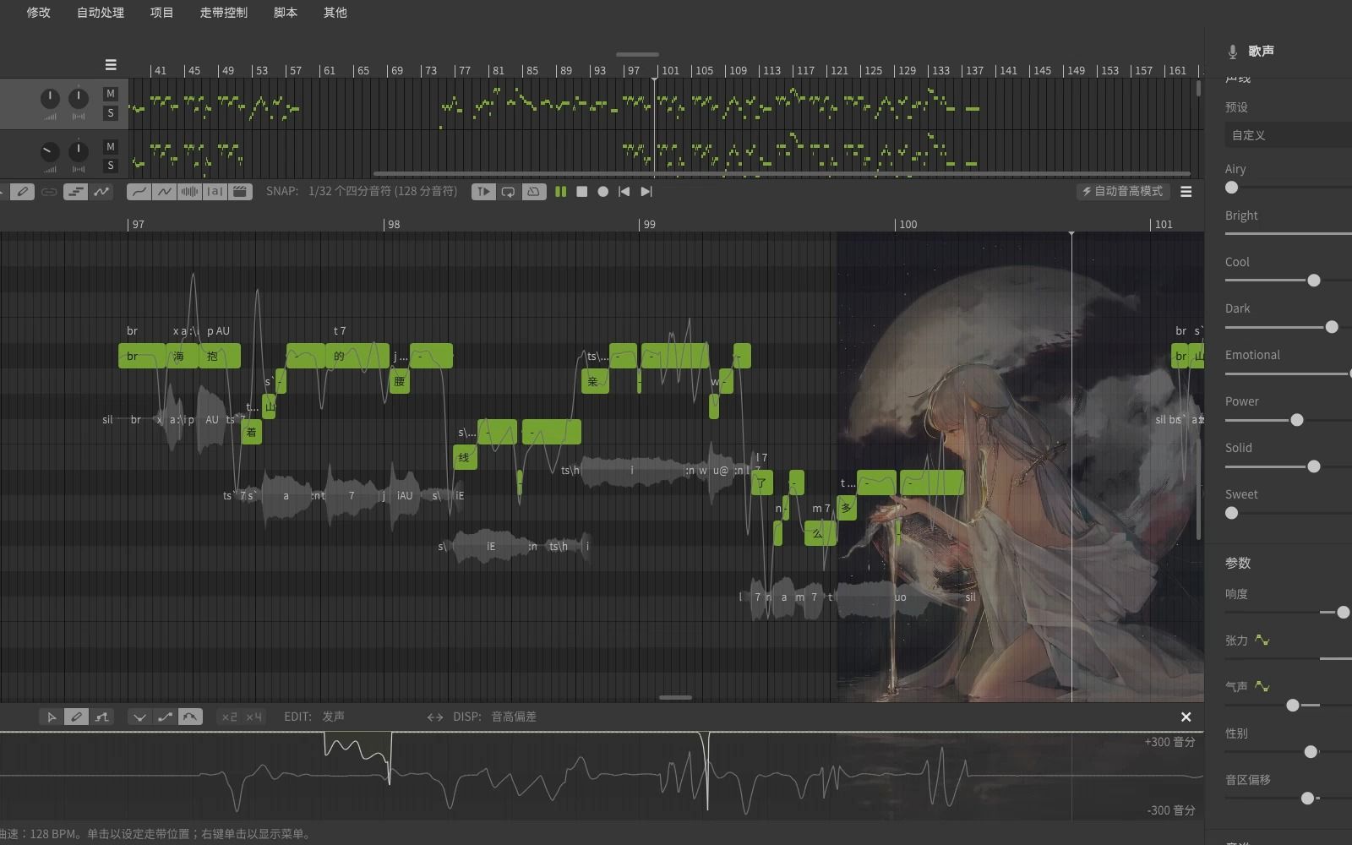Select the line-draw tool in parameter panel
Screen dimensions: 1352x845
(101, 717)
